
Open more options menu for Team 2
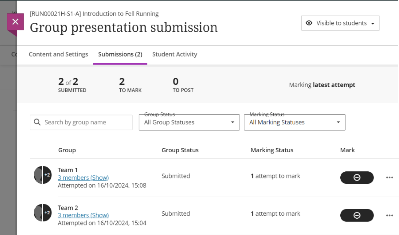click(x=389, y=215)
